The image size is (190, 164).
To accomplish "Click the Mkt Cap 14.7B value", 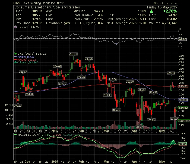I will click(x=98, y=11).
